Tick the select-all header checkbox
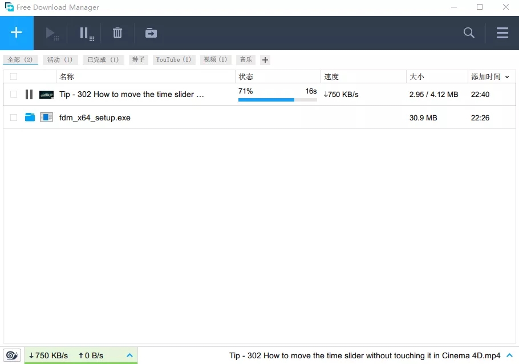The height and width of the screenshot is (364, 519). tap(14, 76)
